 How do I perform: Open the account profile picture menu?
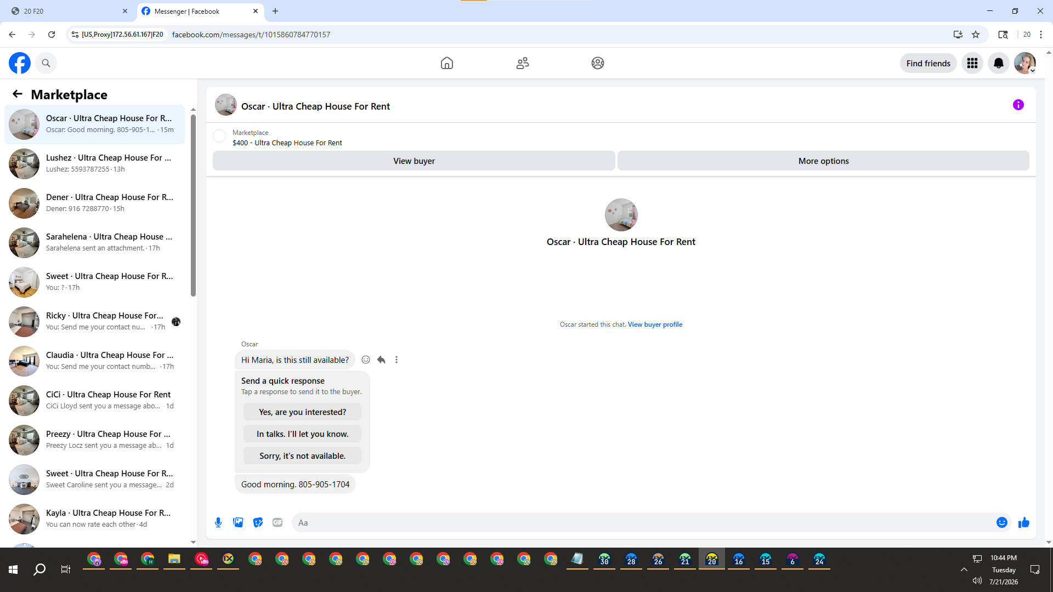click(1025, 63)
